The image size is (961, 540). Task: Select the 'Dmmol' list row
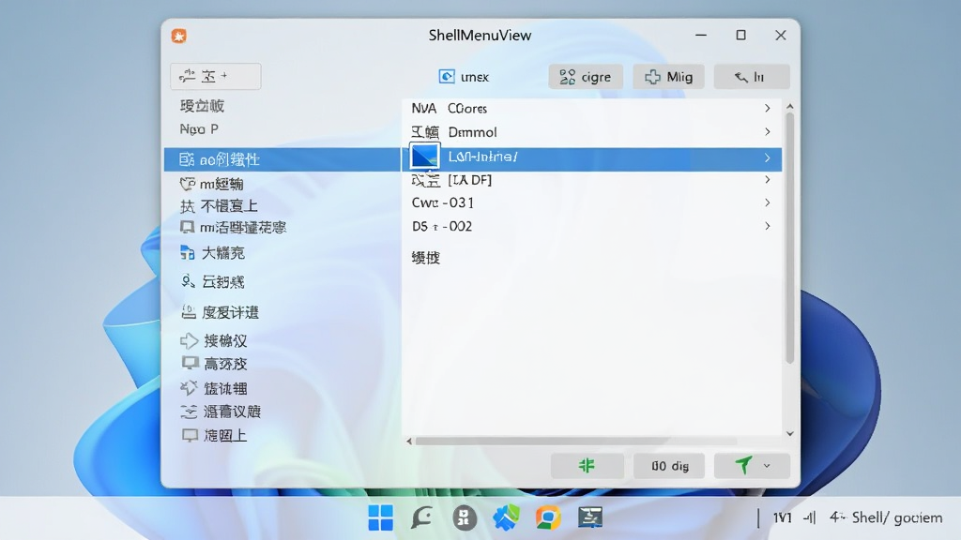591,131
